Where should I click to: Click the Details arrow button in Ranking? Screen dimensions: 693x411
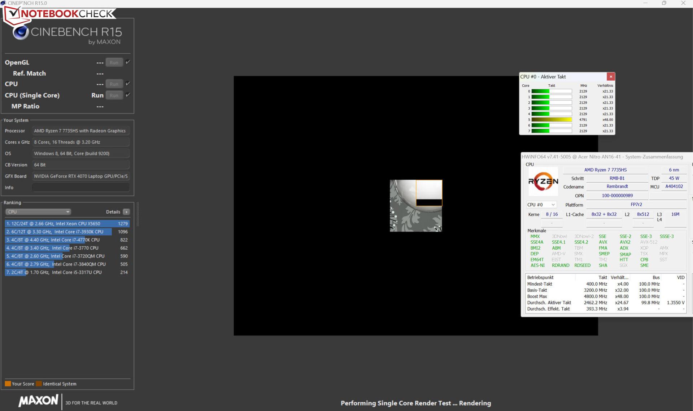(x=126, y=212)
